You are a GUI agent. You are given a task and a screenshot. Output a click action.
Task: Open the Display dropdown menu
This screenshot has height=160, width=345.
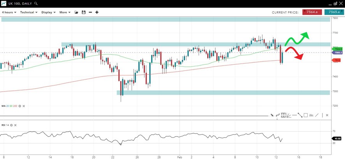(x=48, y=12)
